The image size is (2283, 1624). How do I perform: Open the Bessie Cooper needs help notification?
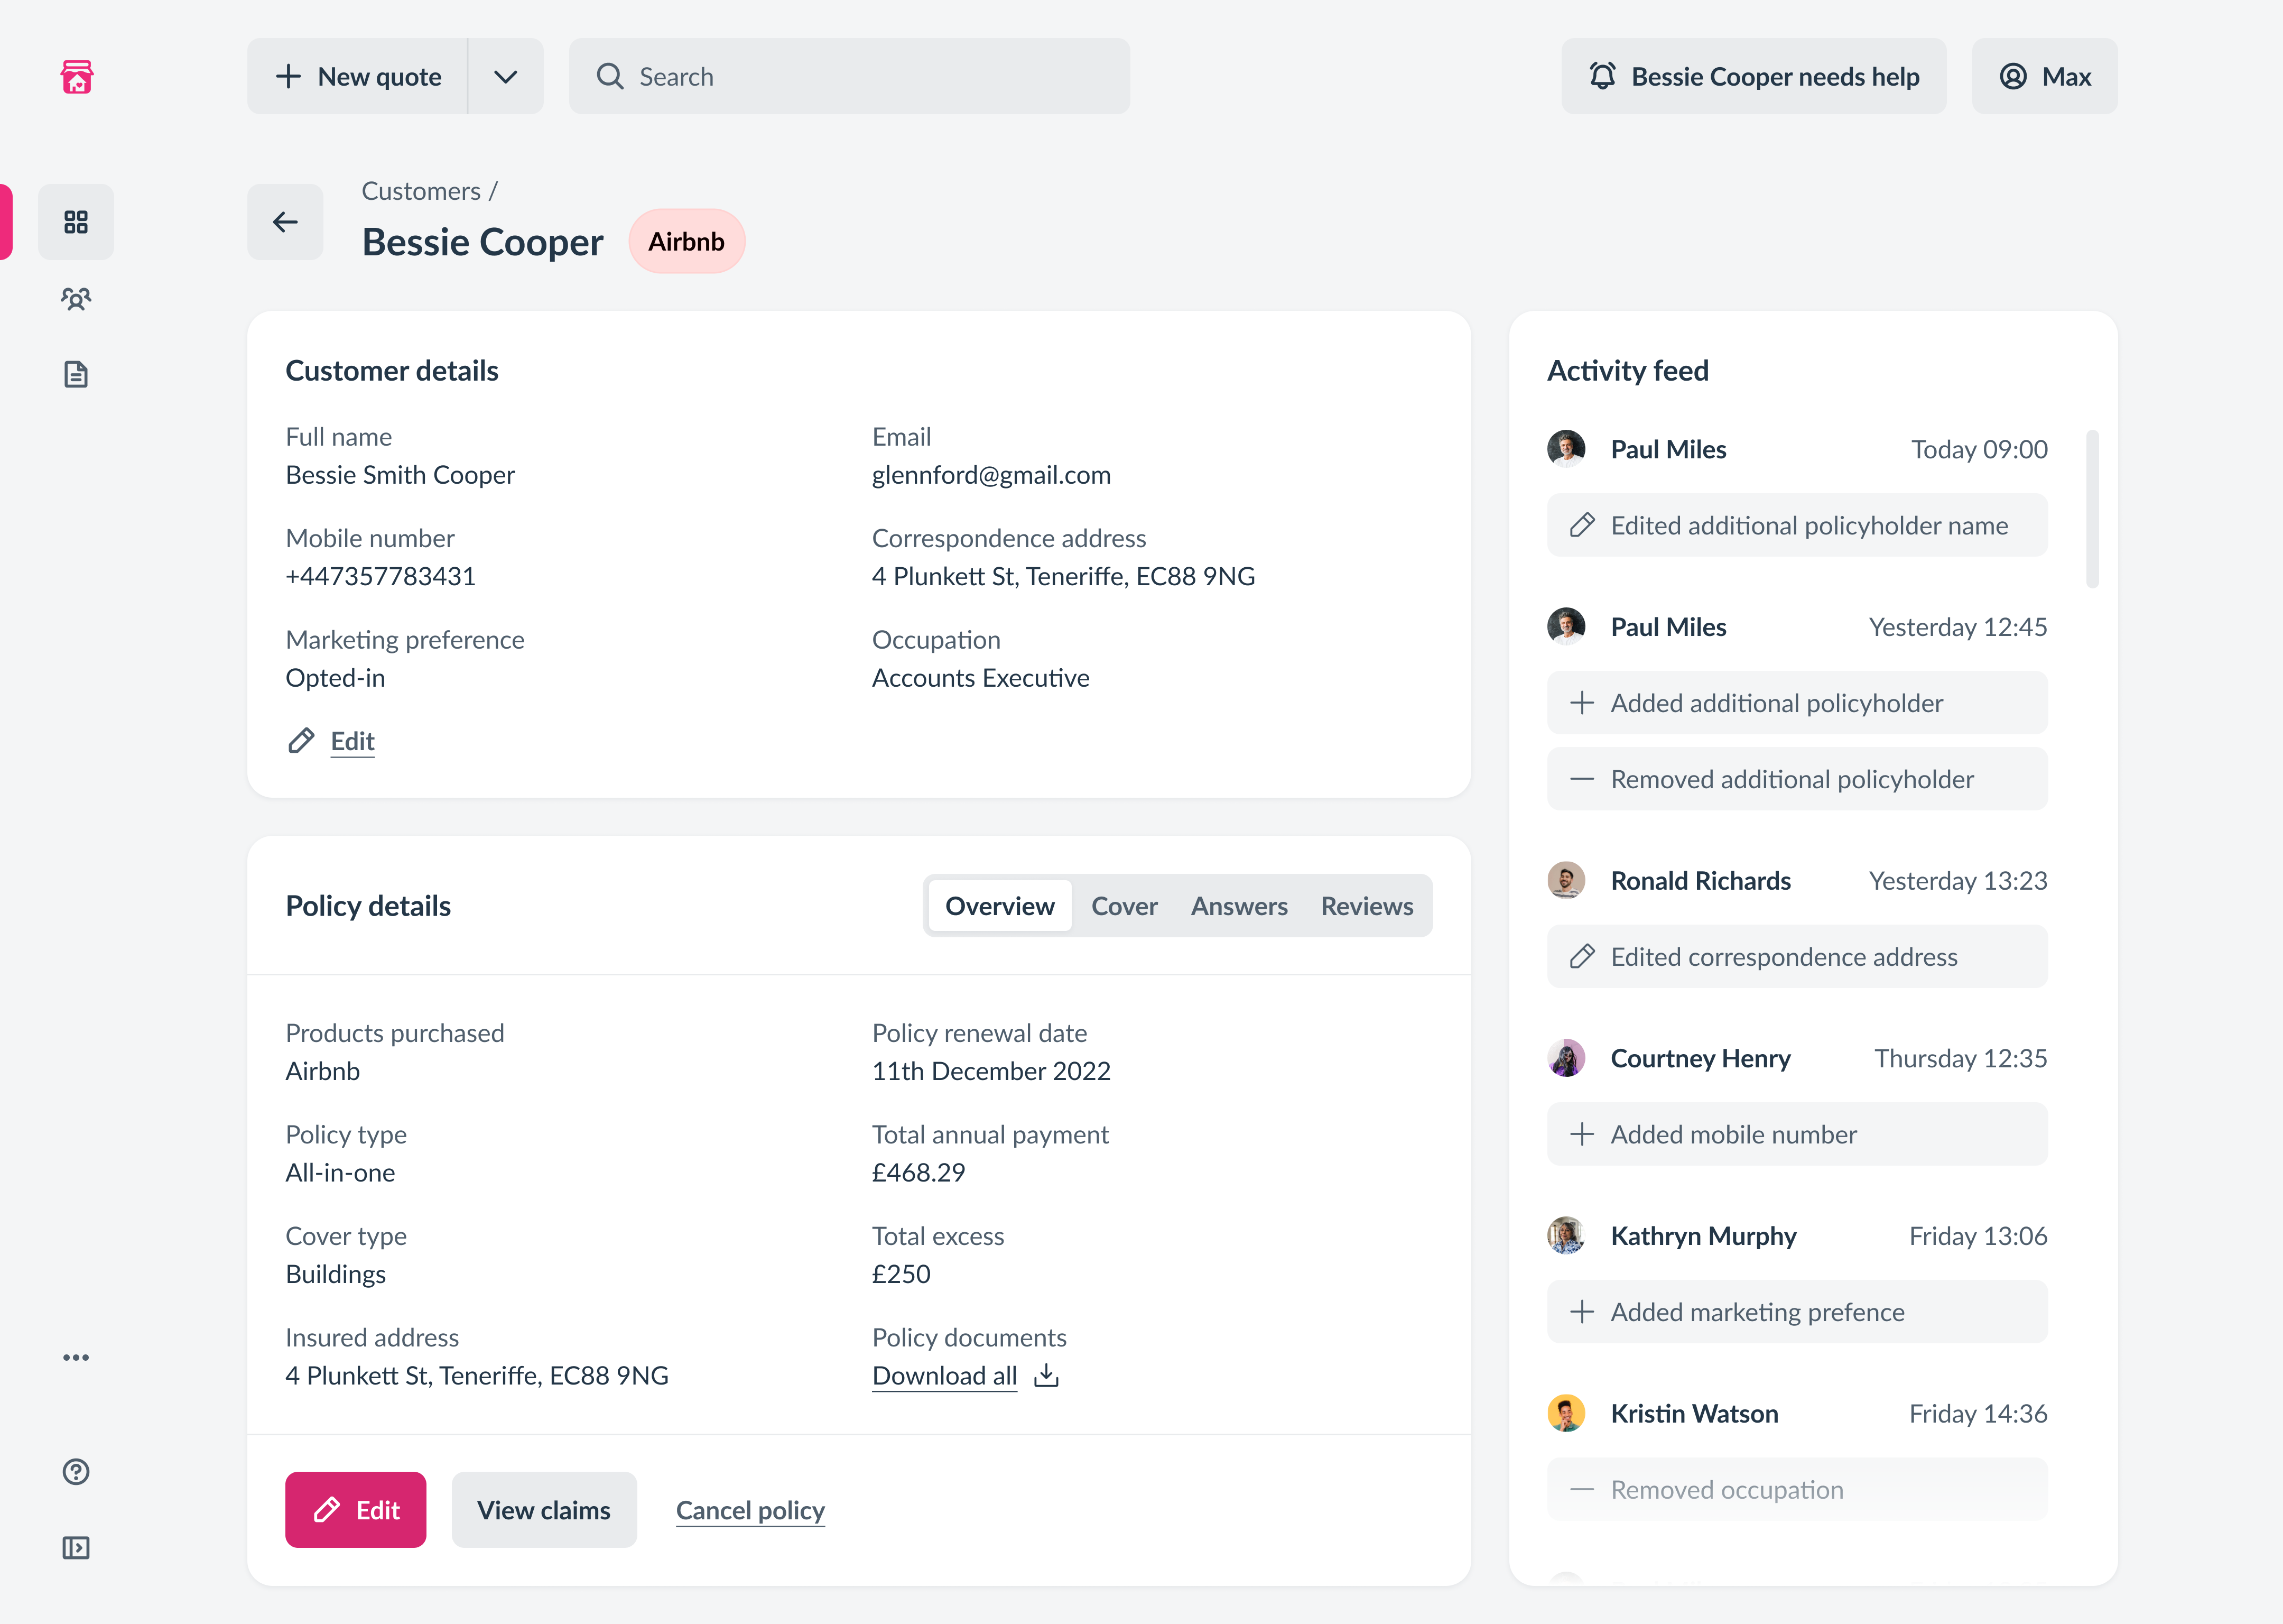coord(1753,76)
